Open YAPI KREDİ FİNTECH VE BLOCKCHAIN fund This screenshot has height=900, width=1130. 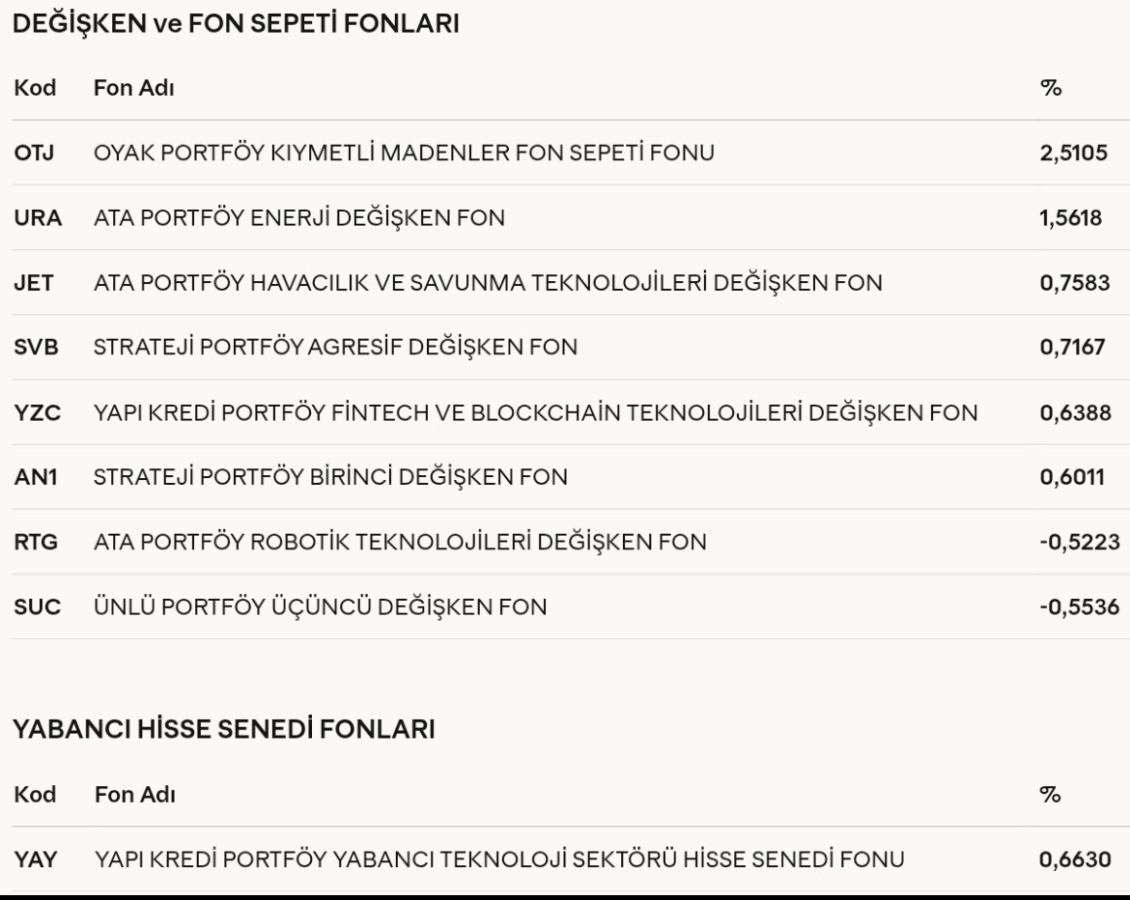[536, 413]
